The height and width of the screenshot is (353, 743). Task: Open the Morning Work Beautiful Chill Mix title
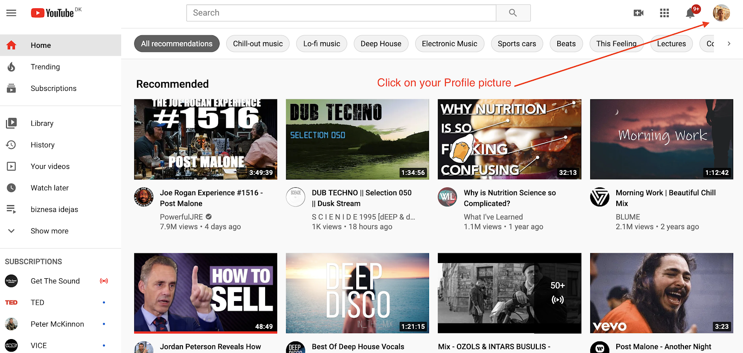point(666,198)
